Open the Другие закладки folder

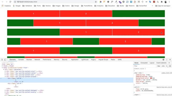point(163,6)
